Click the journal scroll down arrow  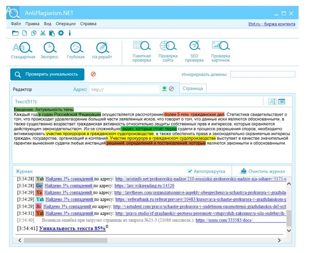point(289,231)
